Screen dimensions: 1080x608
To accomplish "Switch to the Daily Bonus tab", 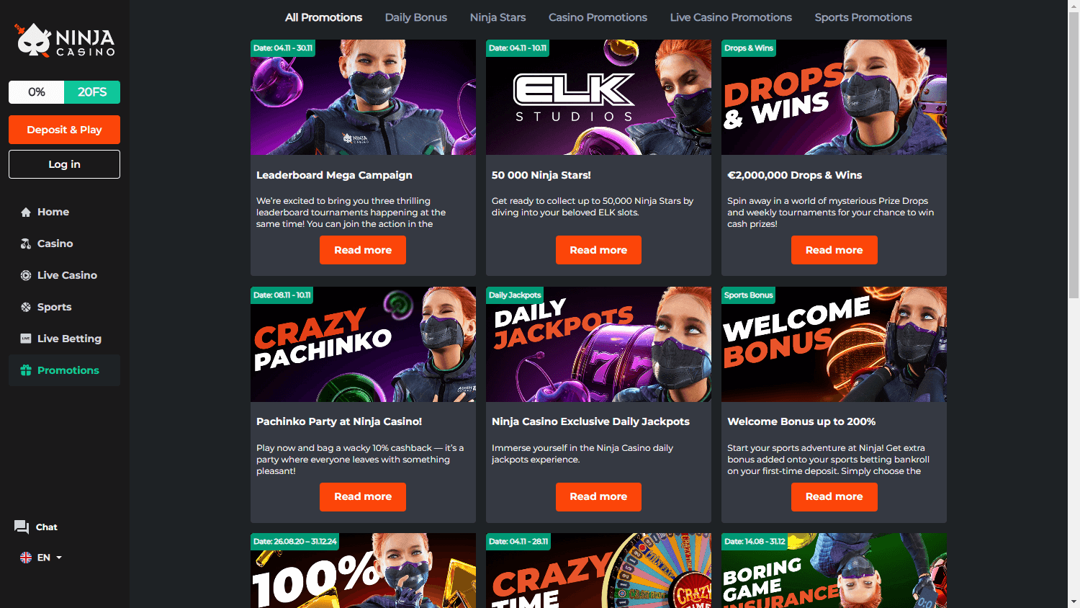I will point(415,17).
